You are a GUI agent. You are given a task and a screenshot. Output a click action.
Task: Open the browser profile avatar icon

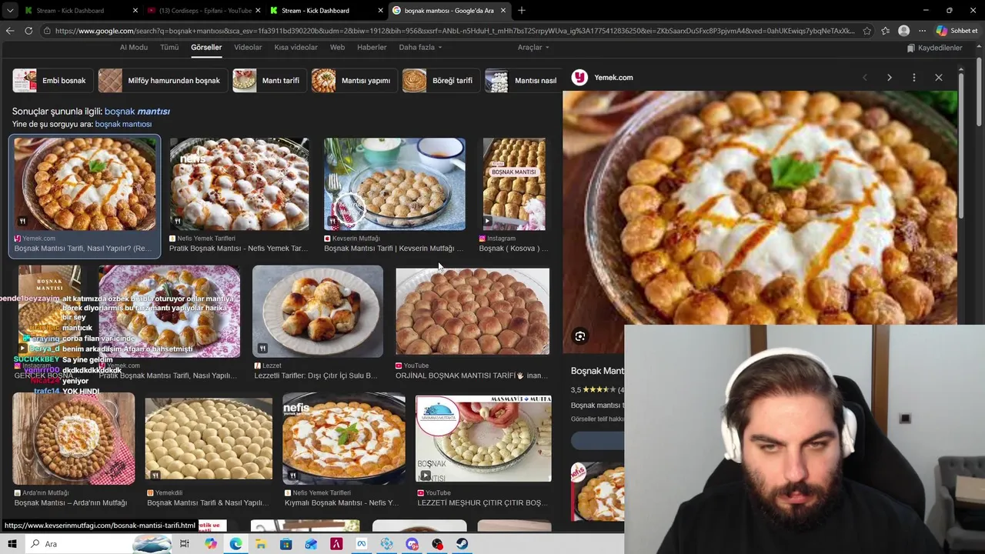(904, 31)
